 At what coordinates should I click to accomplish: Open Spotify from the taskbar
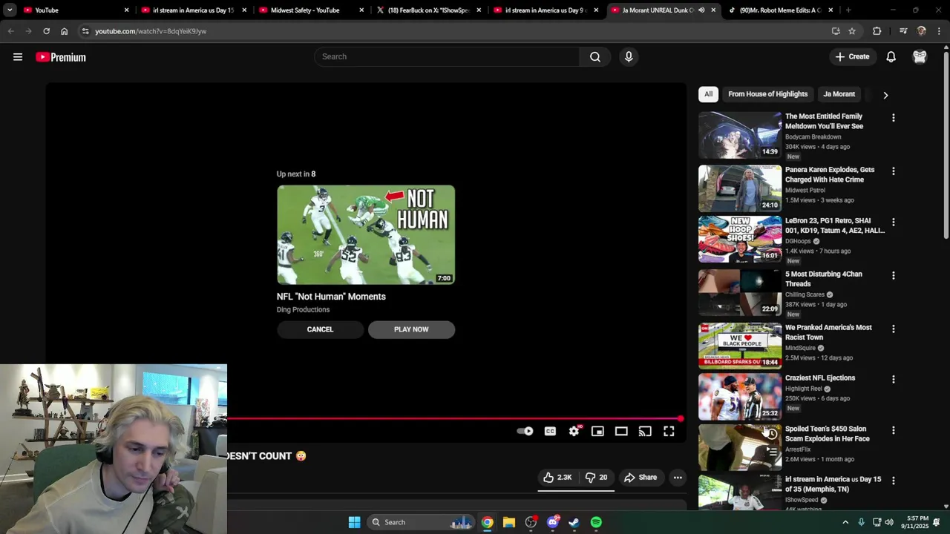[596, 522]
